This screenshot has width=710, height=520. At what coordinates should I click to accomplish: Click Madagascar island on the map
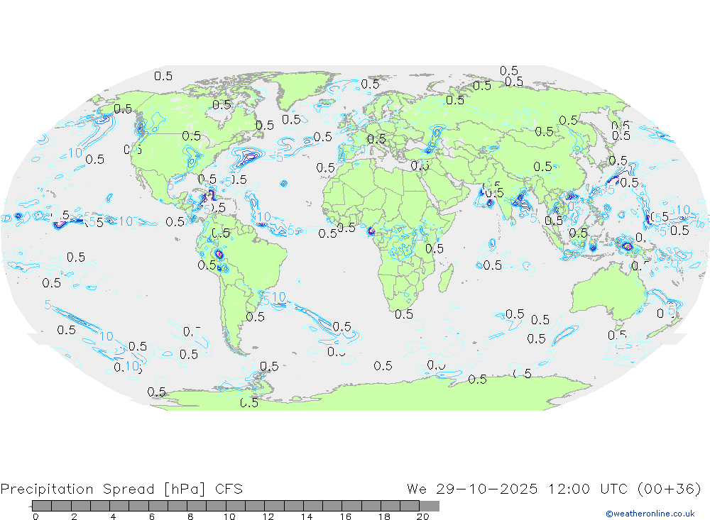coord(446,278)
